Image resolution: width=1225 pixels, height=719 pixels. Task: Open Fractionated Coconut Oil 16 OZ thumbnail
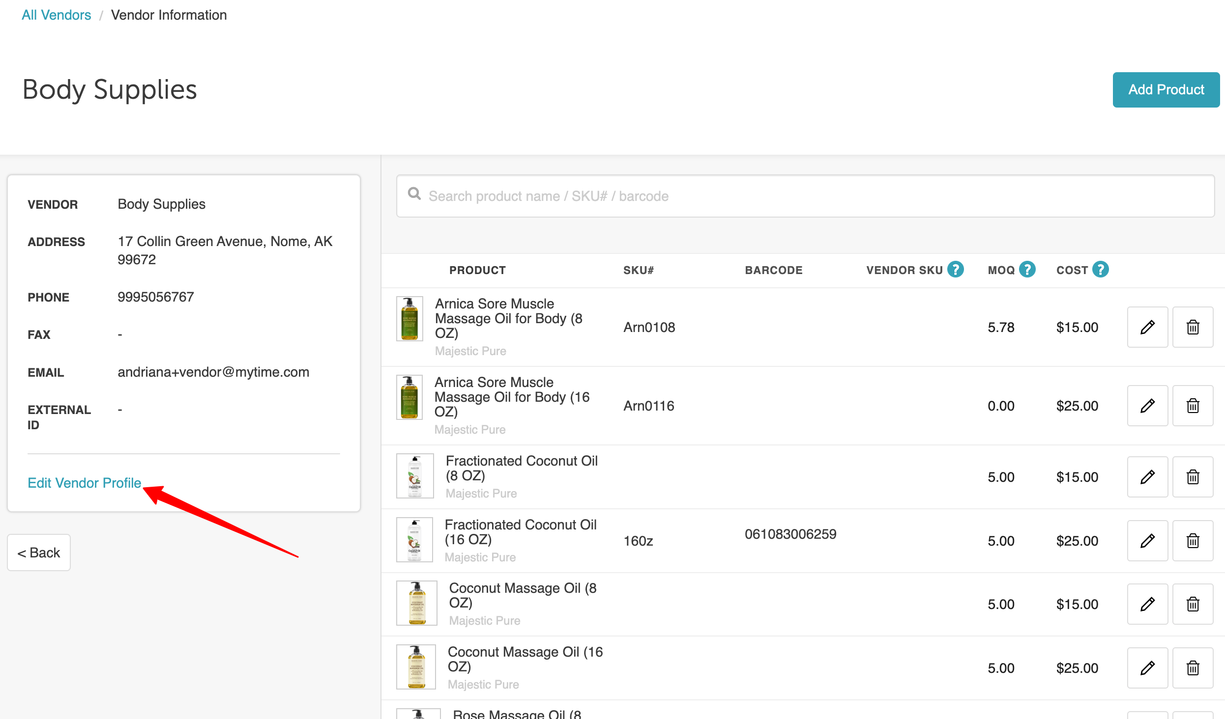coord(414,540)
